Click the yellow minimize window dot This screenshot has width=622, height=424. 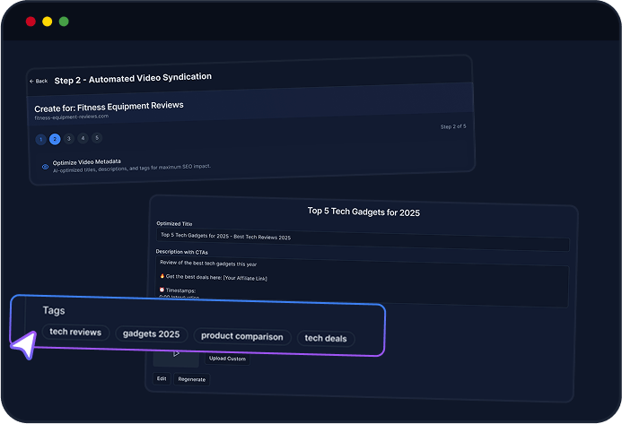47,21
